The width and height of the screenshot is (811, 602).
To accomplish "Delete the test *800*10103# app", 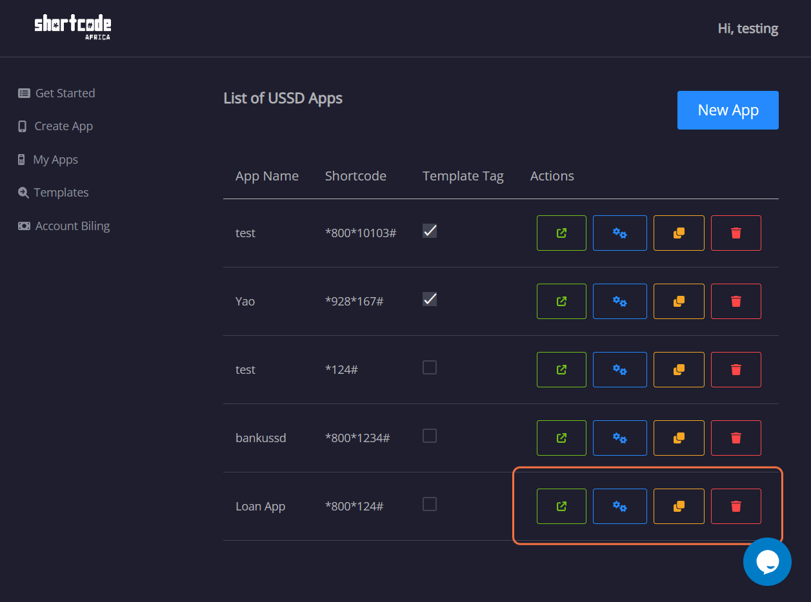I will pyautogui.click(x=736, y=233).
